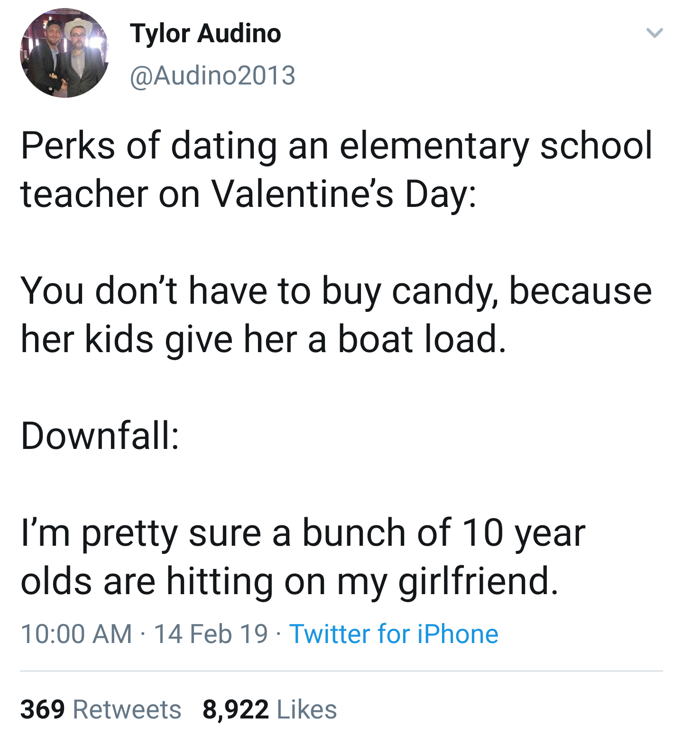The height and width of the screenshot is (737, 683).
Task: Open the Twitter for iPhone source link
Action: [x=394, y=634]
